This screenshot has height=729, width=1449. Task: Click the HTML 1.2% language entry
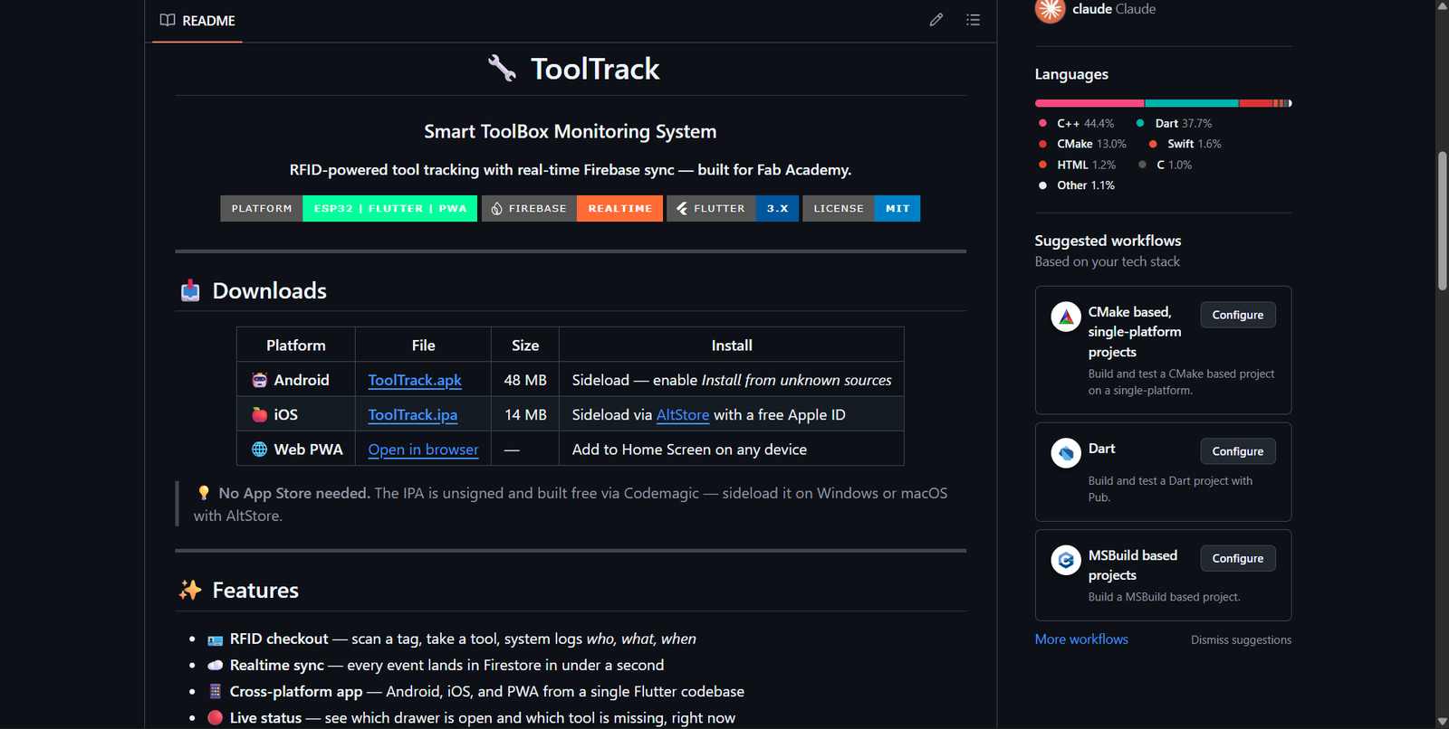pos(1077,166)
